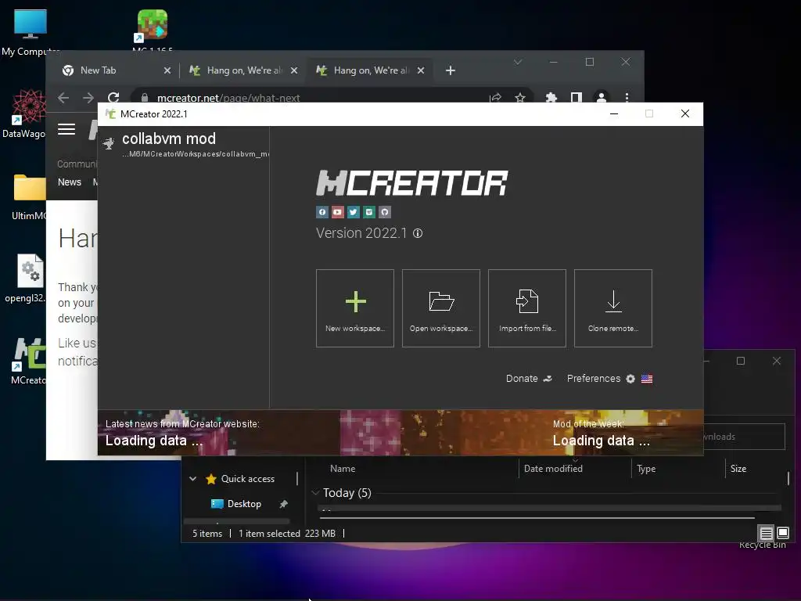The width and height of the screenshot is (801, 601).
Task: Select the MC 1.16.5 desktop shortcut
Action: 153,31
